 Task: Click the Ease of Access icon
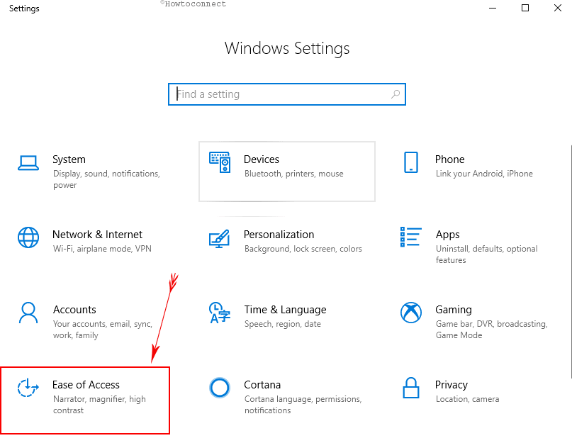[28, 388]
